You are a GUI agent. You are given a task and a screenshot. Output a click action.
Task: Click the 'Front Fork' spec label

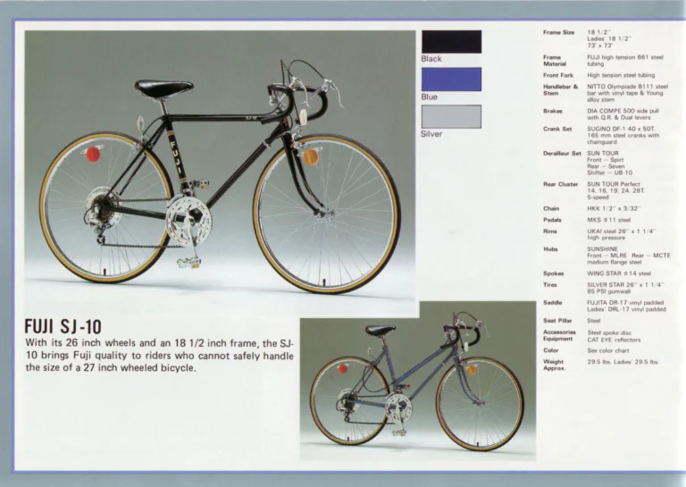[x=558, y=75]
